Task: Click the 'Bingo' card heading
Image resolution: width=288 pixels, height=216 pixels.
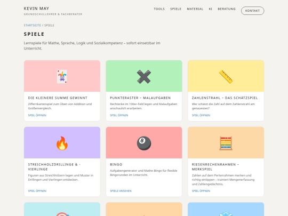Action: [116, 165]
